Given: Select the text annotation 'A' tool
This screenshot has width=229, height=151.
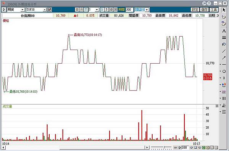Looking at the screenshot, I should (x=224, y=31).
